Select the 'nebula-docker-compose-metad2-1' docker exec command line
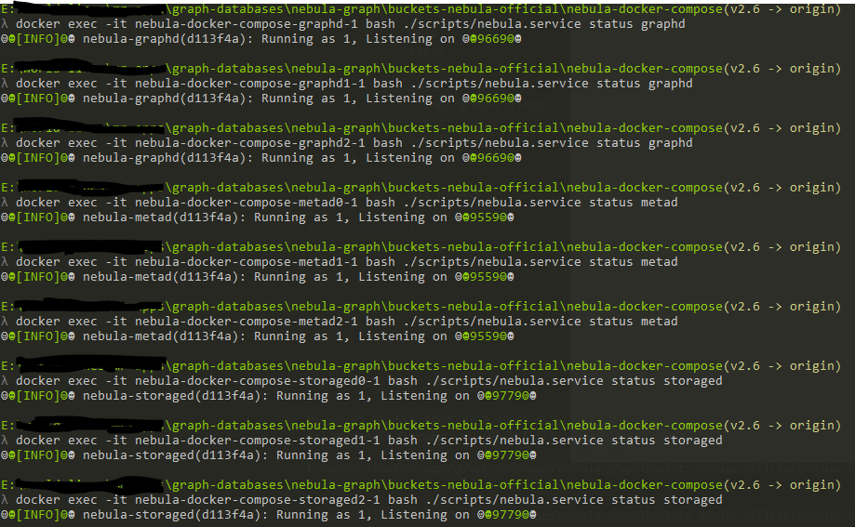 click(340, 321)
